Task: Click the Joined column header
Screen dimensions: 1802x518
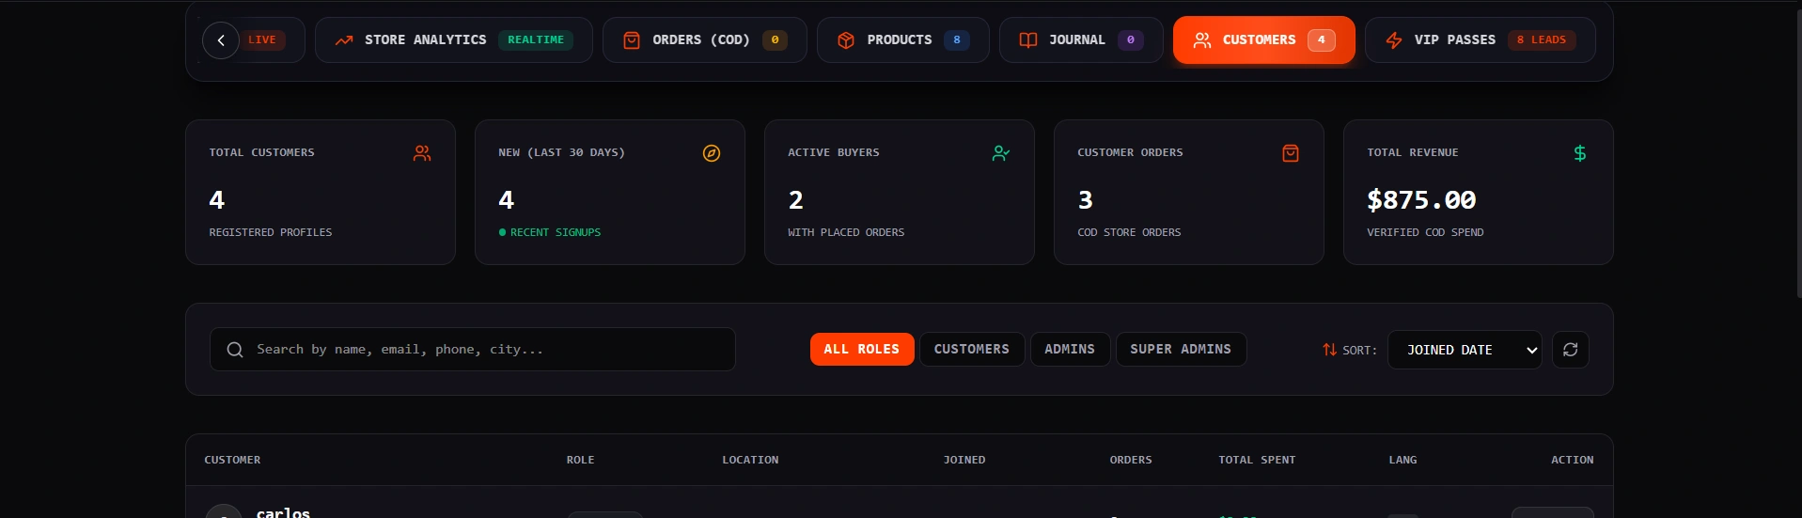Action: point(964,460)
